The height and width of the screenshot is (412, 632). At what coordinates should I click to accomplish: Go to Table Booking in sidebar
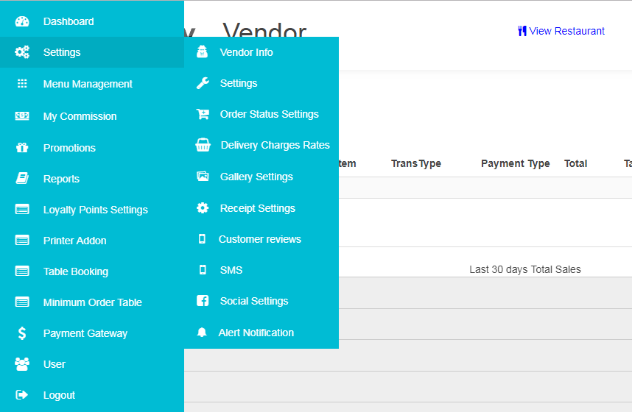click(75, 271)
